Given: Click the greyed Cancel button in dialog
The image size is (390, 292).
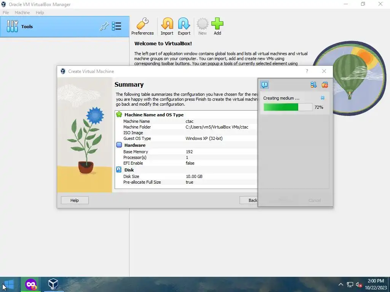Looking at the screenshot, I should (314, 200).
